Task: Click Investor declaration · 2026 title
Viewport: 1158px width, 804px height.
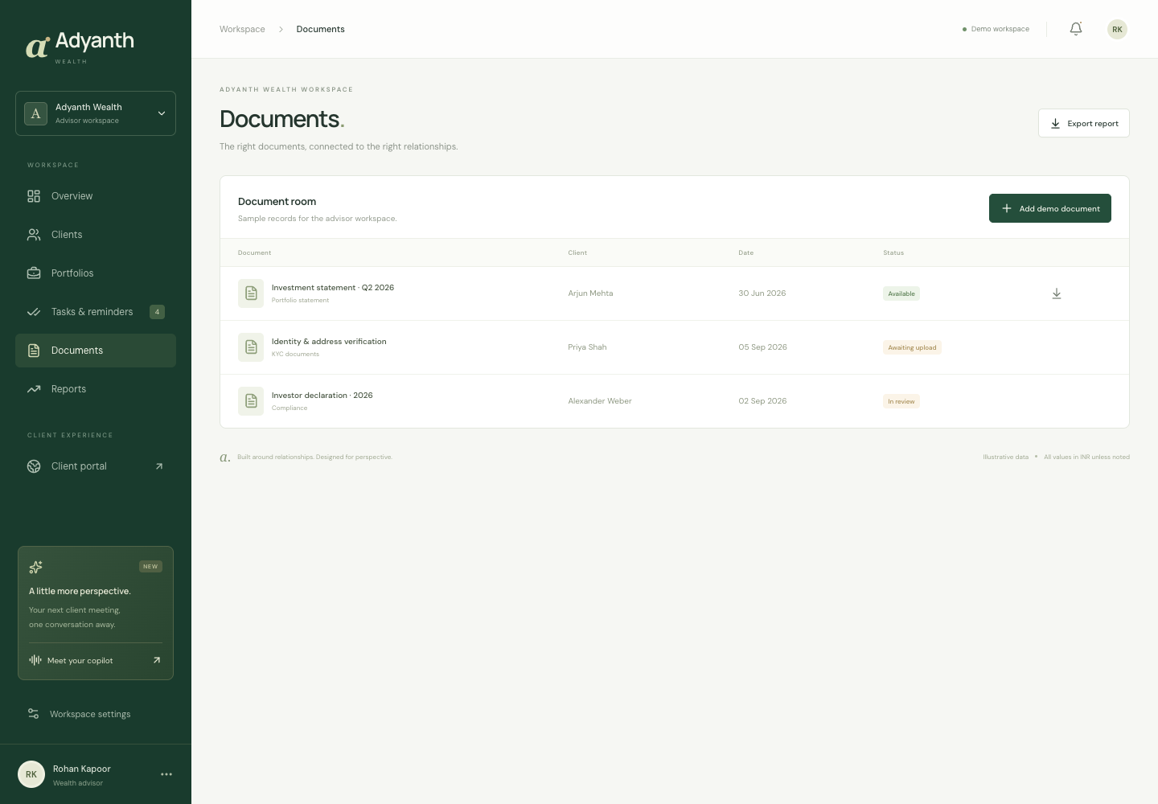Action: tap(322, 396)
